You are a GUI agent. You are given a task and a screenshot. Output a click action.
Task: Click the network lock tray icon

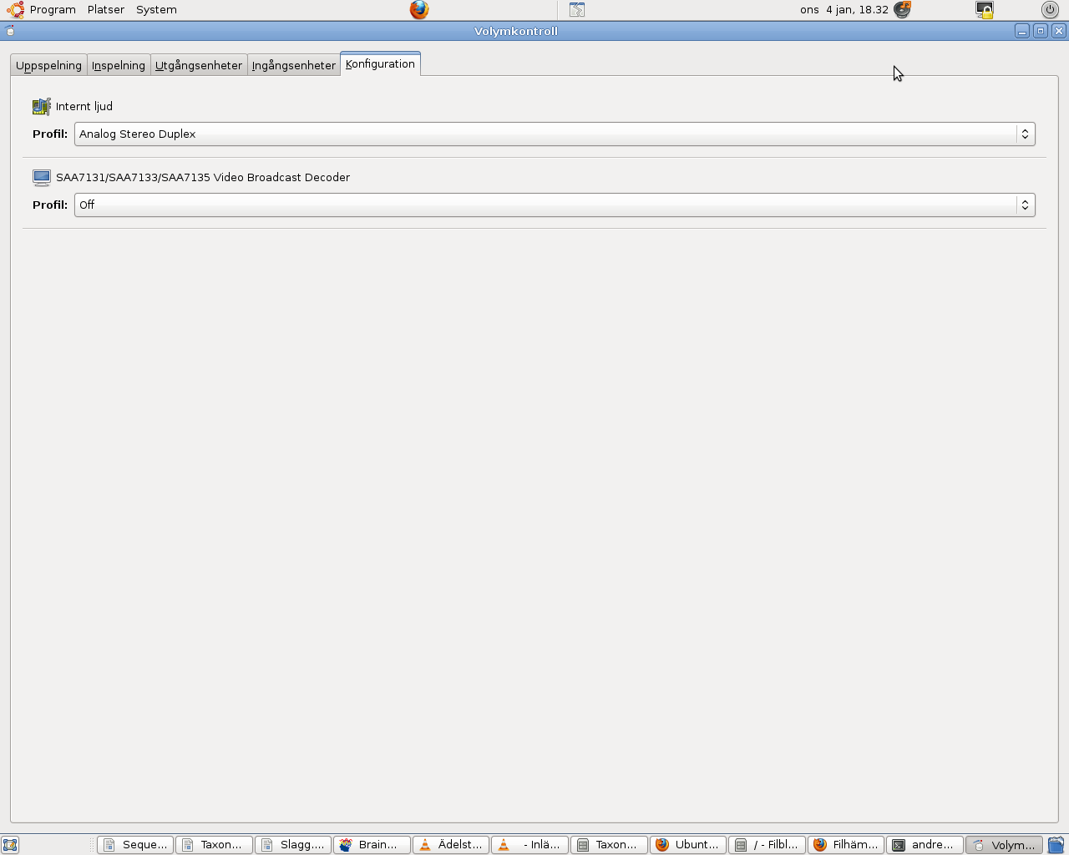[985, 10]
